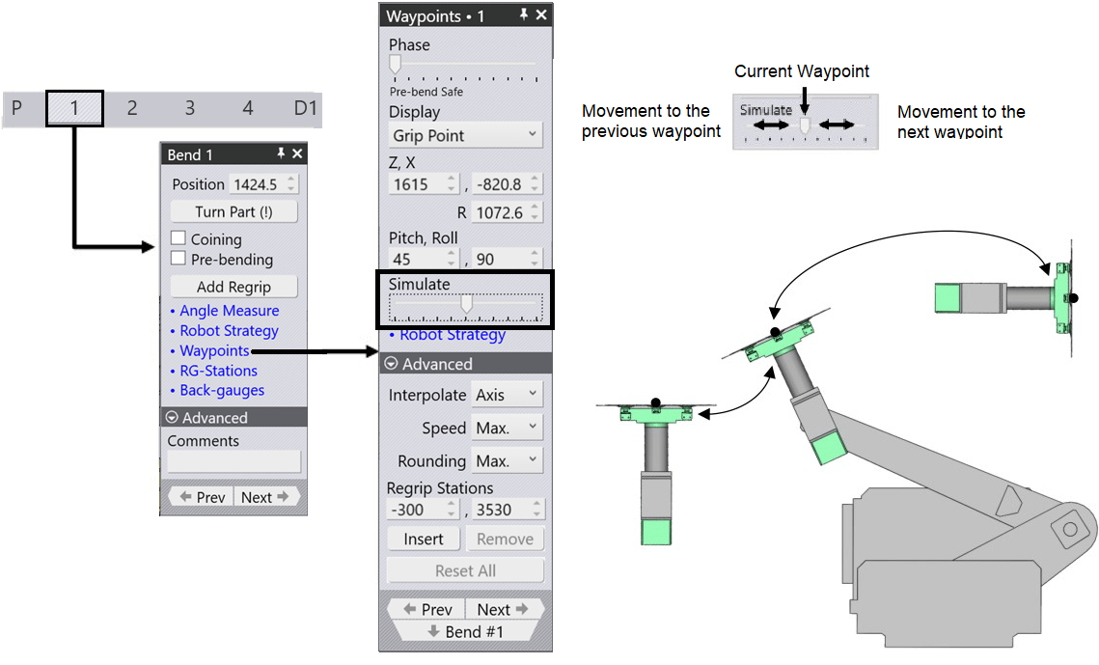Pin the Waypoints panel
This screenshot has height=665, width=1099.
524,15
